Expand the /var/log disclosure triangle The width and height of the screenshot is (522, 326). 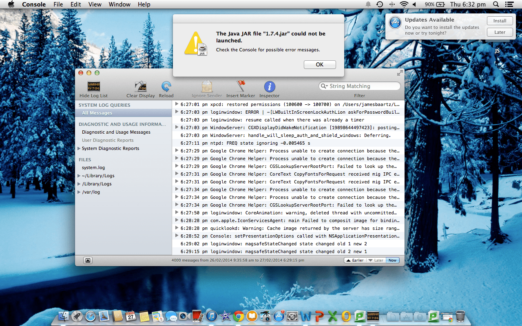[78, 192]
